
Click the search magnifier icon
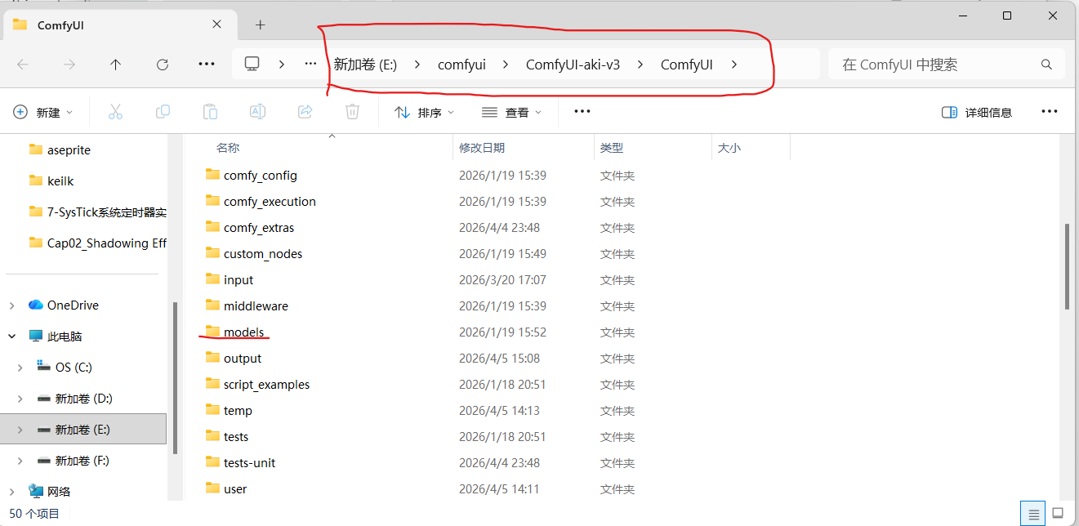tap(1046, 65)
